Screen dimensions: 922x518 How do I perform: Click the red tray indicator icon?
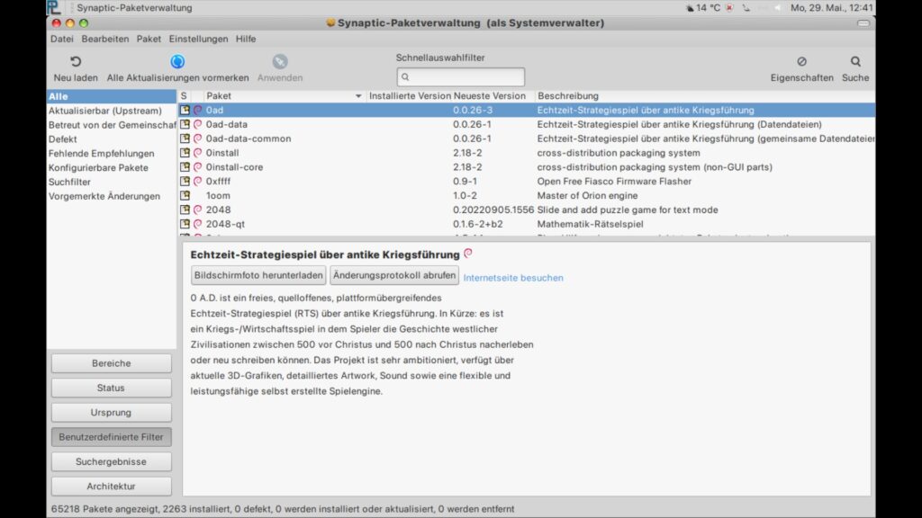tap(729, 7)
